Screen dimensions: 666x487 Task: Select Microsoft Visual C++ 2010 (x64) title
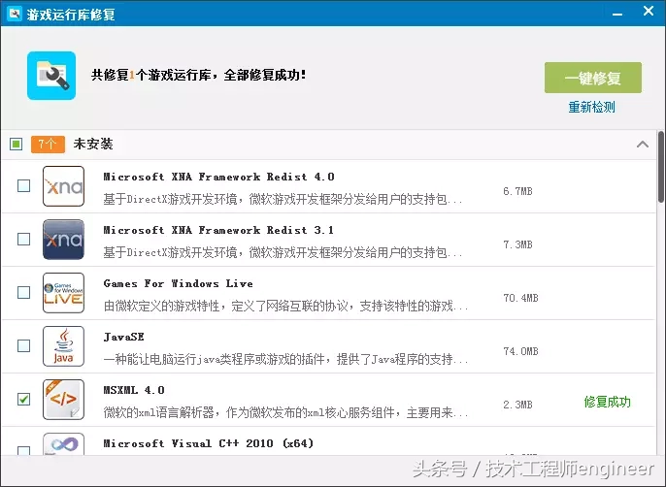pyautogui.click(x=209, y=443)
